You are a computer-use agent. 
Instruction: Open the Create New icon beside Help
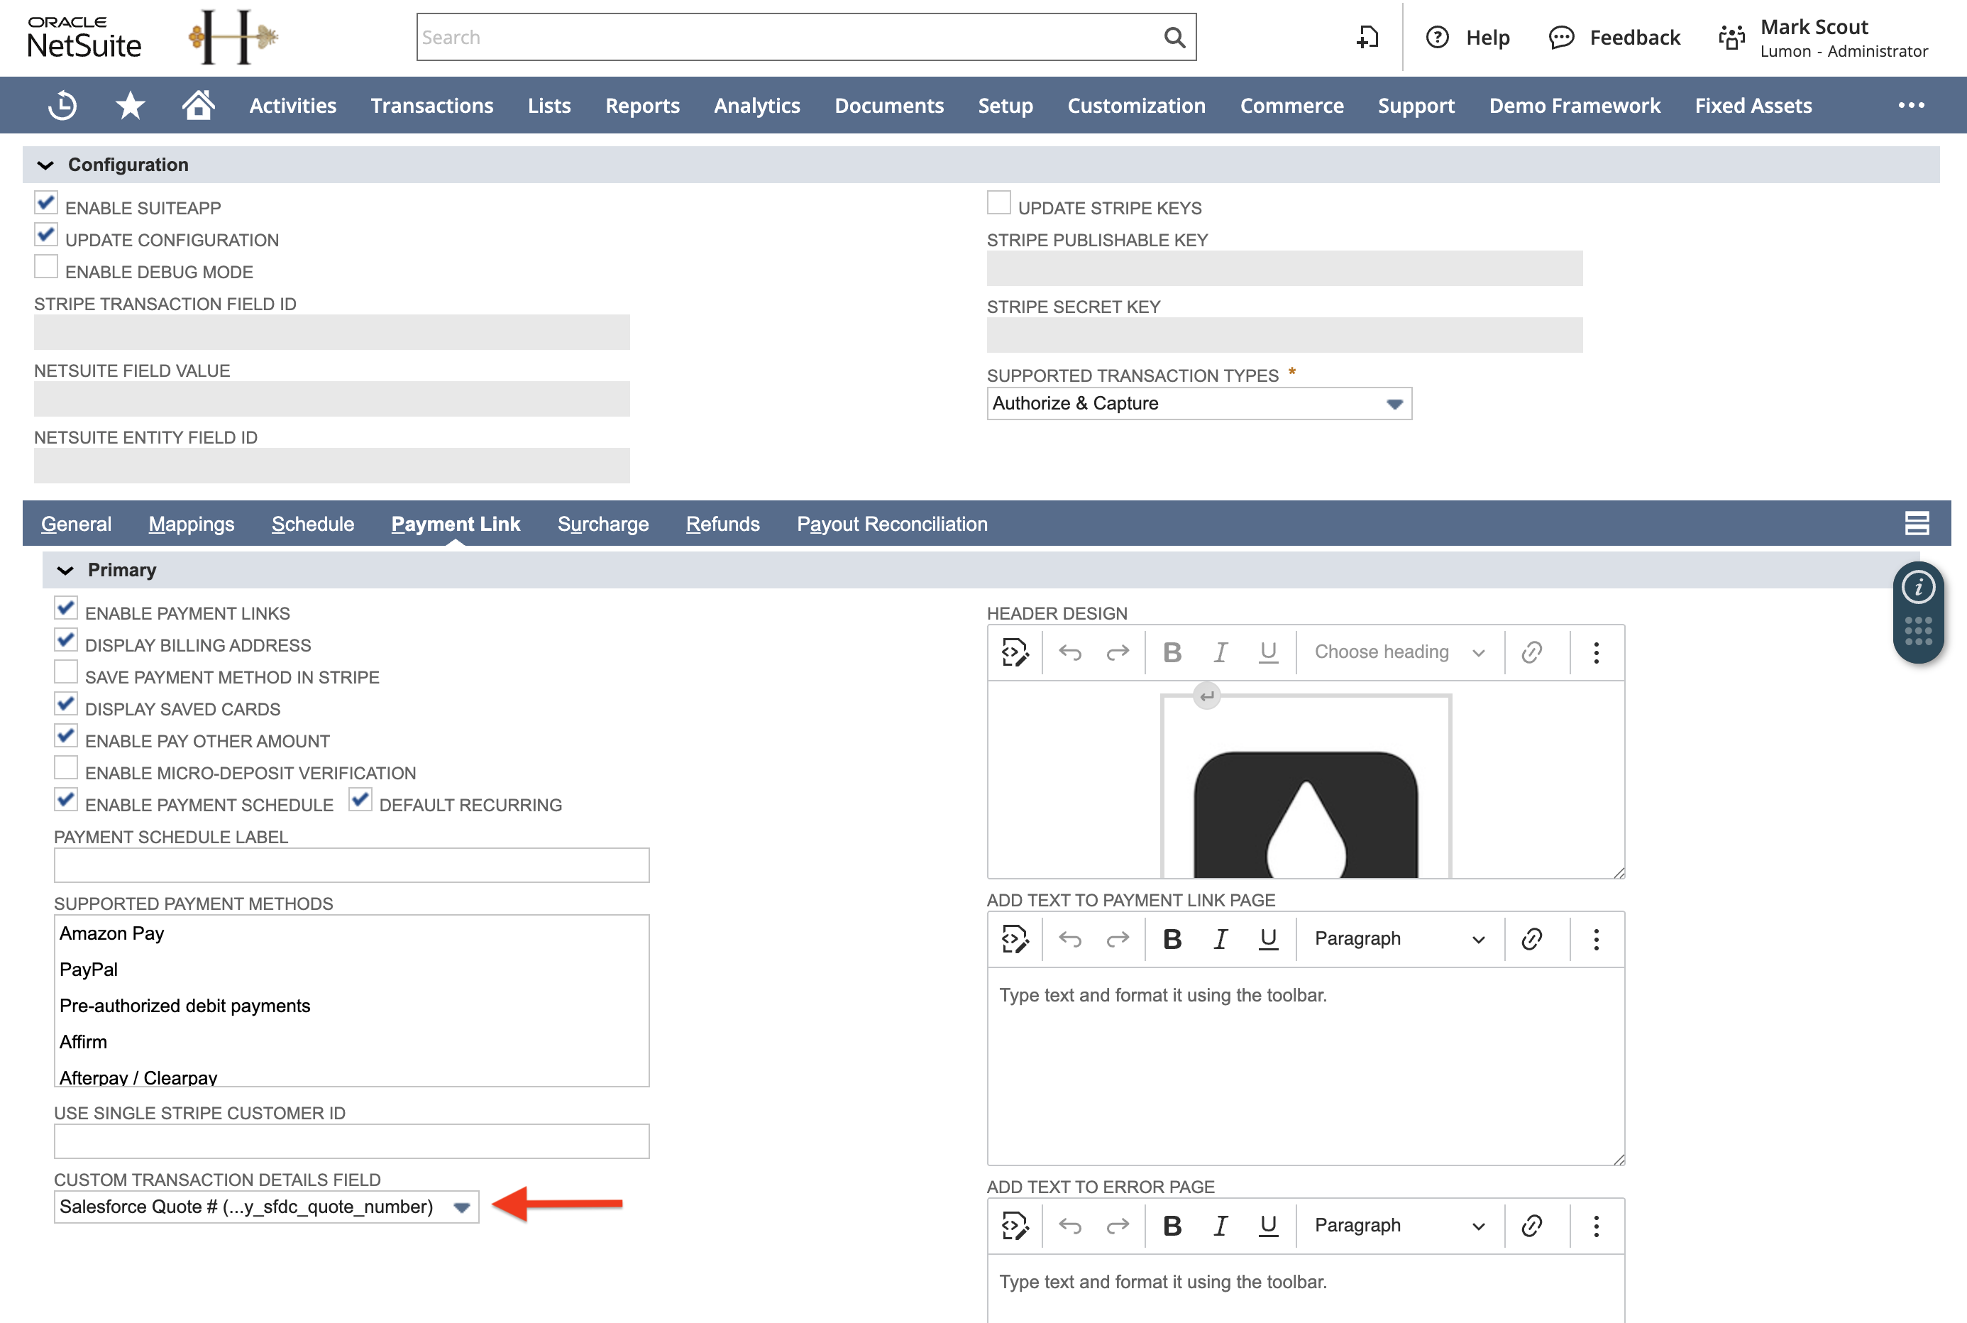1367,37
